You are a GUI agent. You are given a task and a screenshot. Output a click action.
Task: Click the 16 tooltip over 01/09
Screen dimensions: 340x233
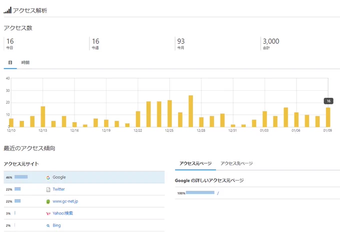point(328,101)
